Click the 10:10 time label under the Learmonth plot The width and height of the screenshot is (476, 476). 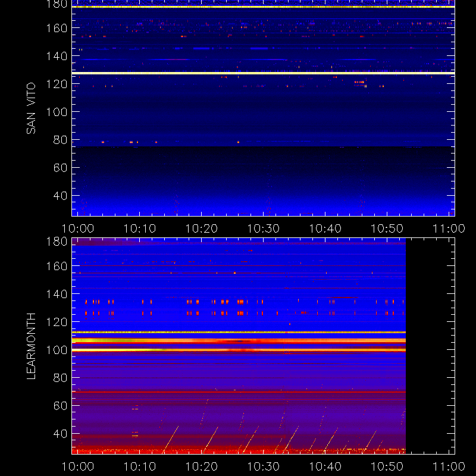140,466
